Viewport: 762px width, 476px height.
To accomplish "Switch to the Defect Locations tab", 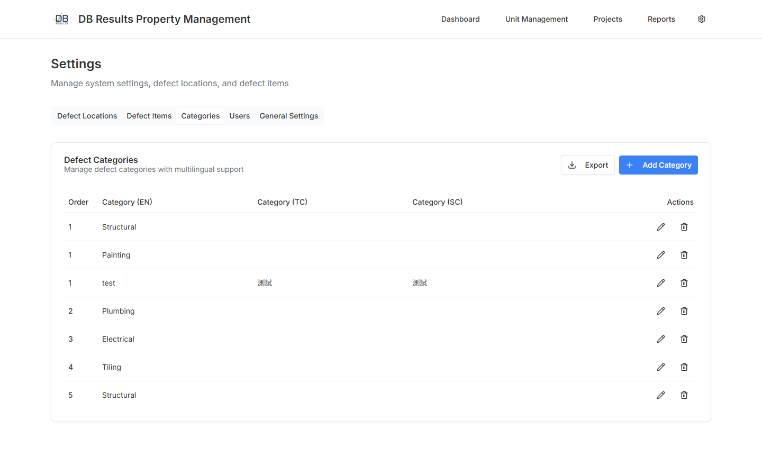I will coord(87,116).
